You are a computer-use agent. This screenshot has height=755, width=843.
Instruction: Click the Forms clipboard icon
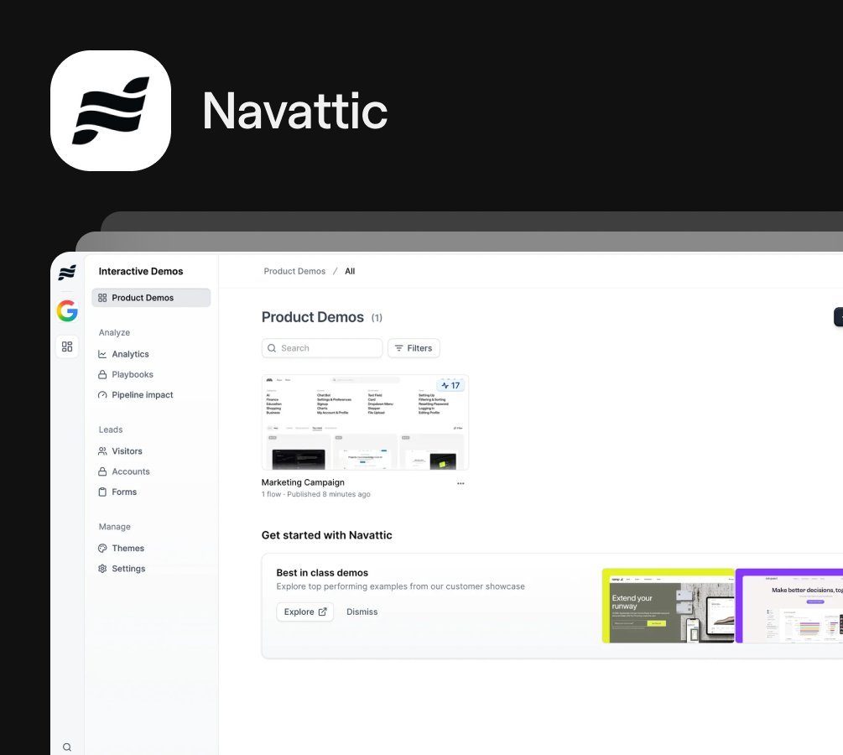102,492
